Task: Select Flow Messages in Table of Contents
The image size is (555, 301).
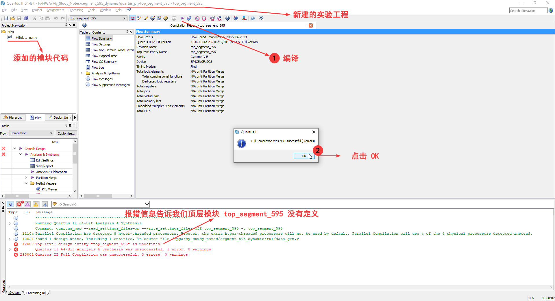Action: point(102,79)
